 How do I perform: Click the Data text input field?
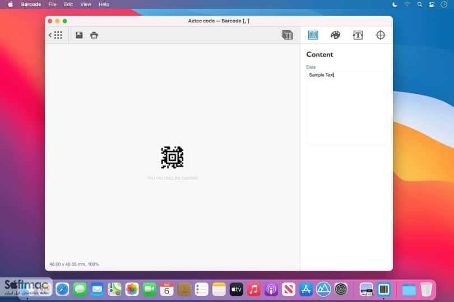point(346,107)
